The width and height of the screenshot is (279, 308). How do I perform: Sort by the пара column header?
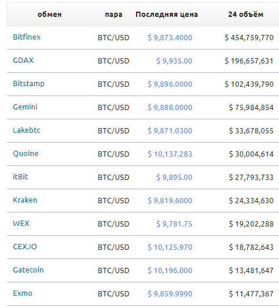[113, 15]
